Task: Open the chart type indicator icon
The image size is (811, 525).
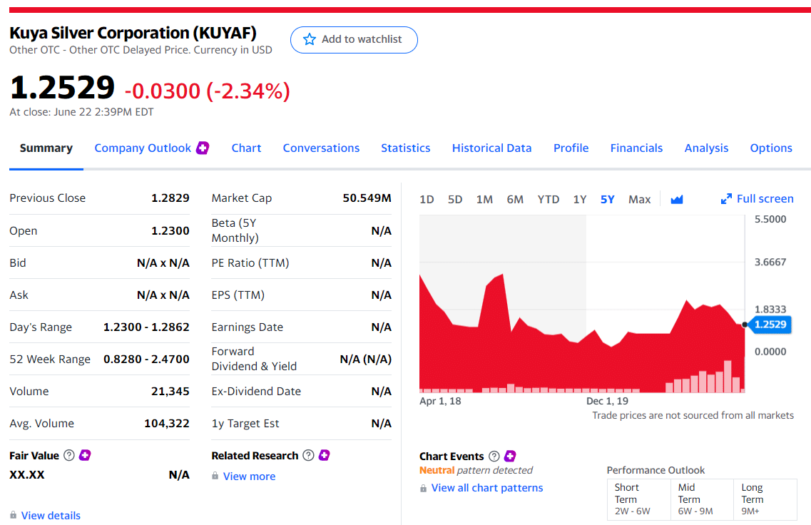Action: (x=676, y=199)
